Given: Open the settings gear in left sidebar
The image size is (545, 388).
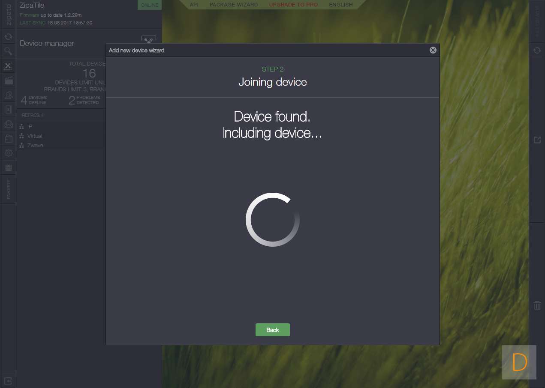Looking at the screenshot, I should [x=8, y=153].
